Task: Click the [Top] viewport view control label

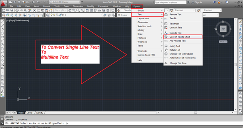Action: pyautogui.click(x=12, y=21)
